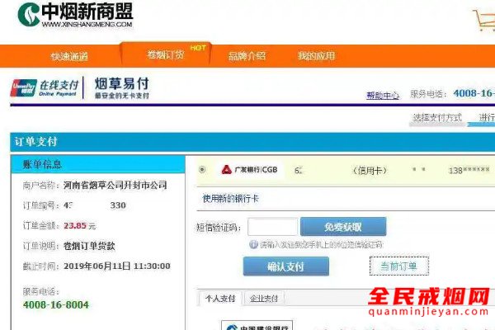
Task: Click the 订单支付 header bar
Action: (x=252, y=142)
